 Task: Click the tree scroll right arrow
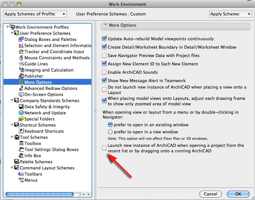point(88,194)
